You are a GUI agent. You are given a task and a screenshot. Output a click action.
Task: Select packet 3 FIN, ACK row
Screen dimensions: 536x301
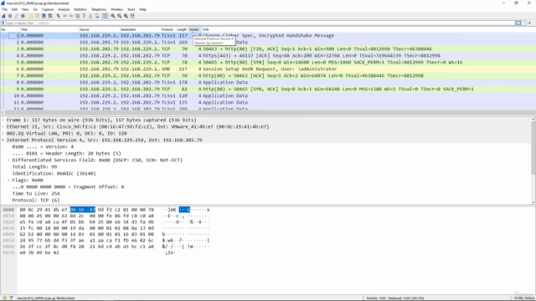(x=268, y=48)
